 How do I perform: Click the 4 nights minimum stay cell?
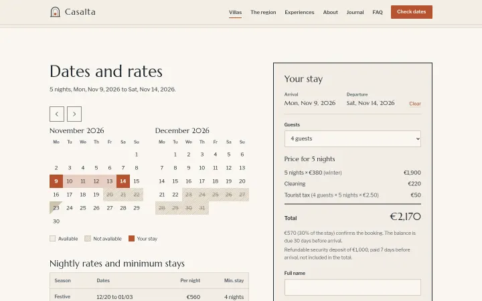234,297
